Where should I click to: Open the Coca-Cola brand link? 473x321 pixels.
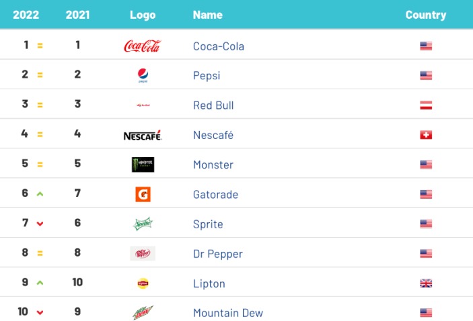(x=219, y=46)
